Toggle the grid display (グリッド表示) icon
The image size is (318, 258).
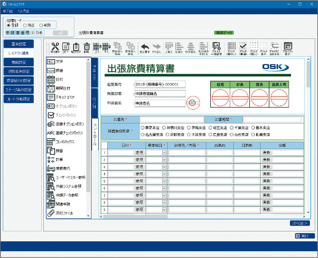pos(264,48)
